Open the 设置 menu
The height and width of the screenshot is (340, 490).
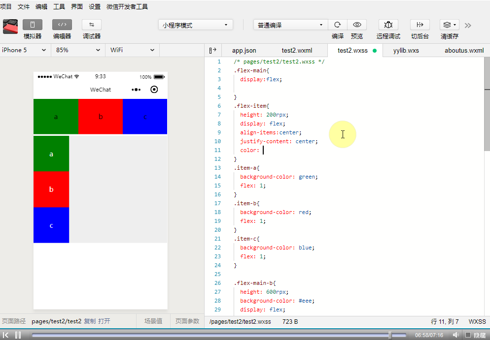point(95,6)
